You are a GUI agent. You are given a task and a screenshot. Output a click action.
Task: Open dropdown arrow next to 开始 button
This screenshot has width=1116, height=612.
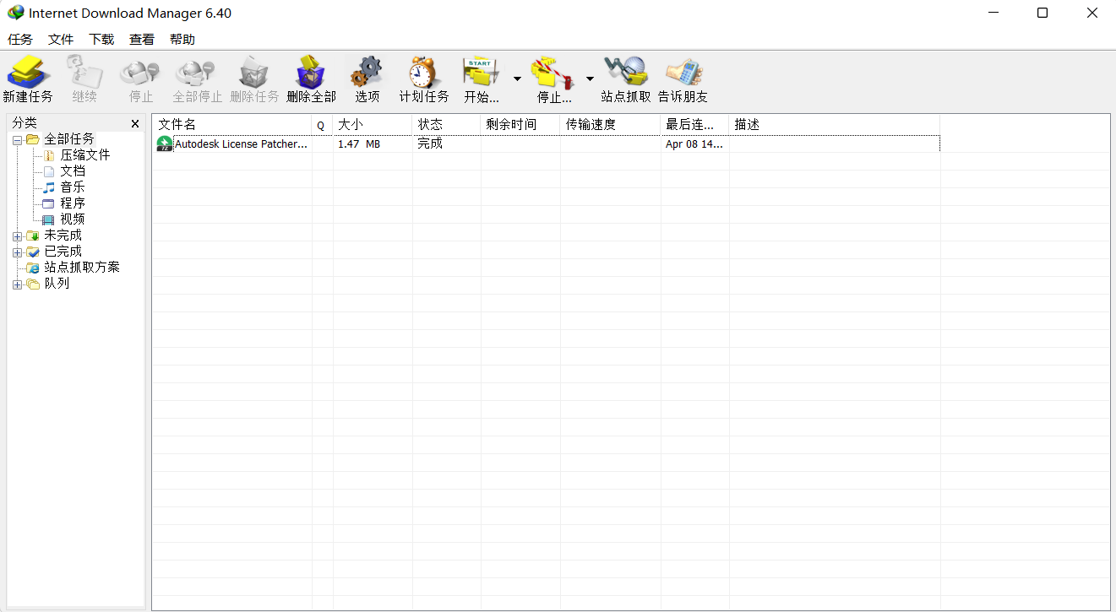point(517,79)
